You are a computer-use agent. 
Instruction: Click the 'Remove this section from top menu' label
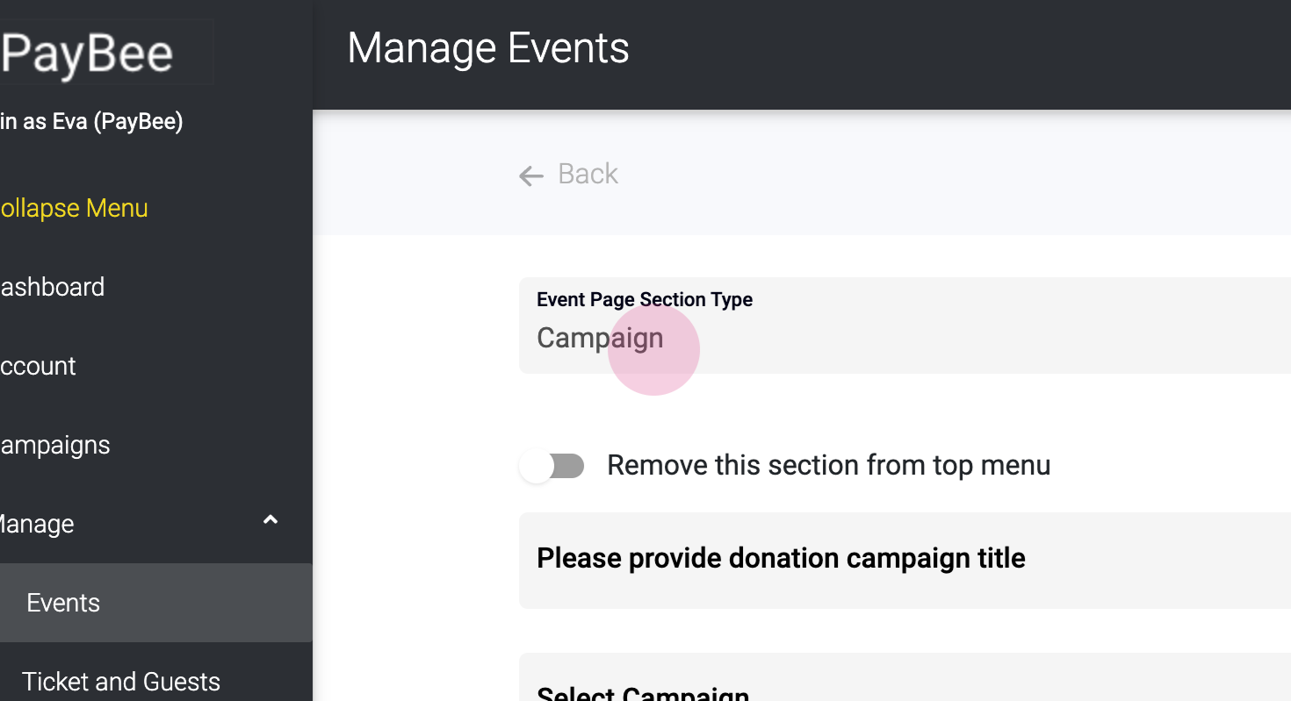coord(828,465)
